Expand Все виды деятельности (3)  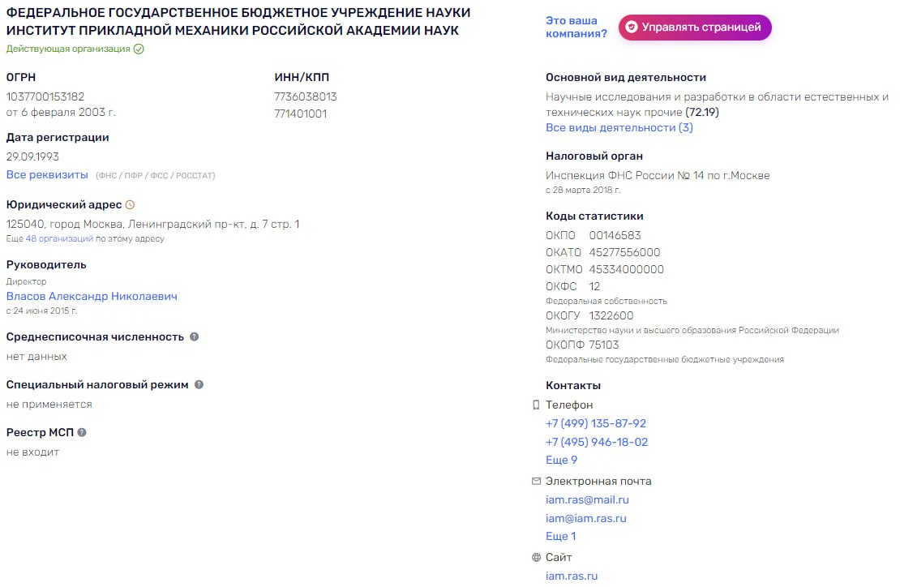pos(619,127)
